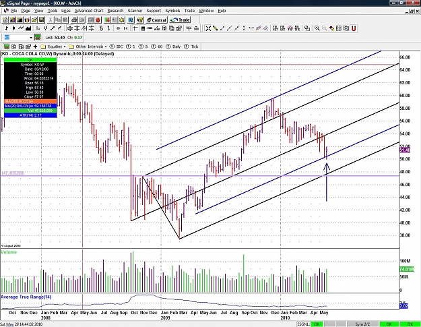Expand the Equities folder dropdown
This screenshot has width=421, height=327.
tap(53, 47)
